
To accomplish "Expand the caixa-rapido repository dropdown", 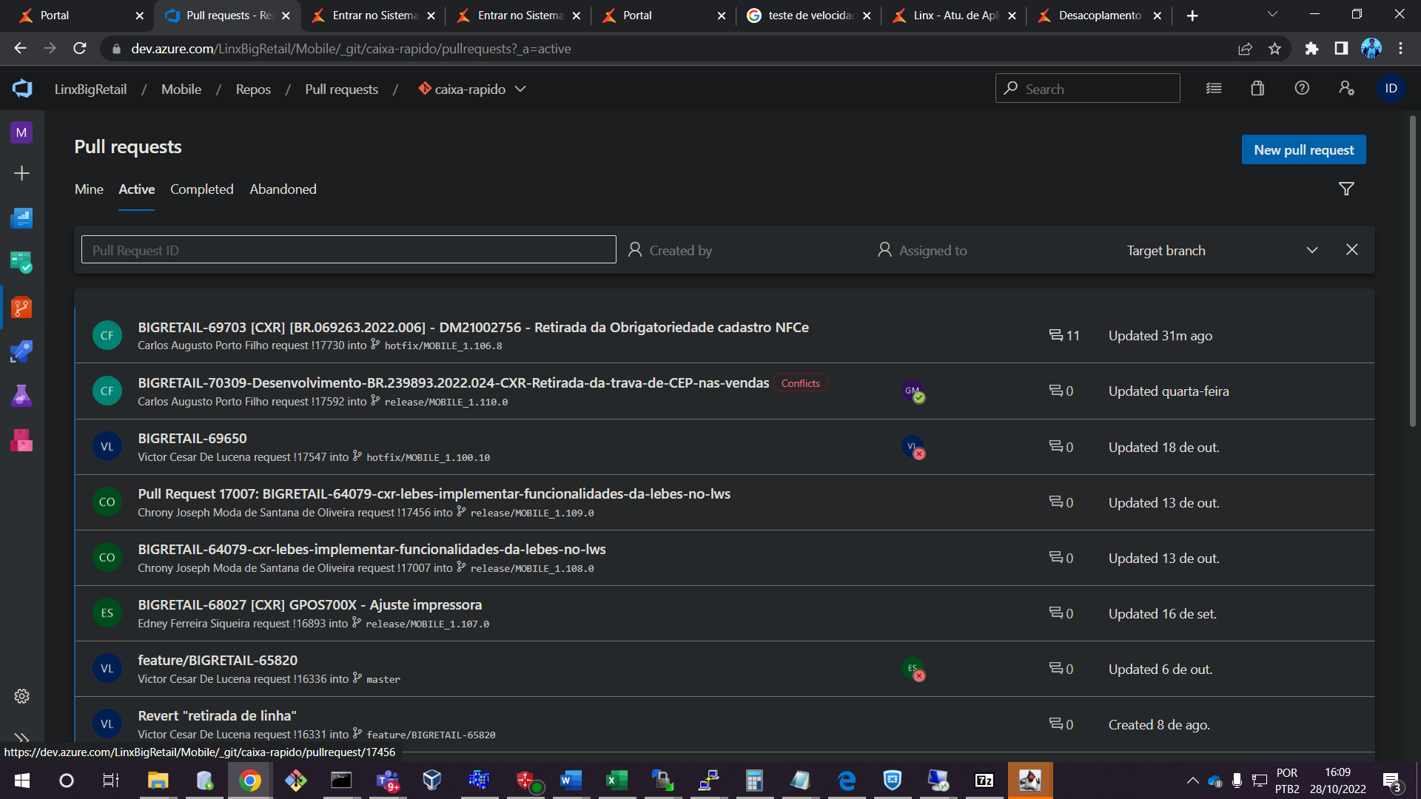I will tap(520, 89).
